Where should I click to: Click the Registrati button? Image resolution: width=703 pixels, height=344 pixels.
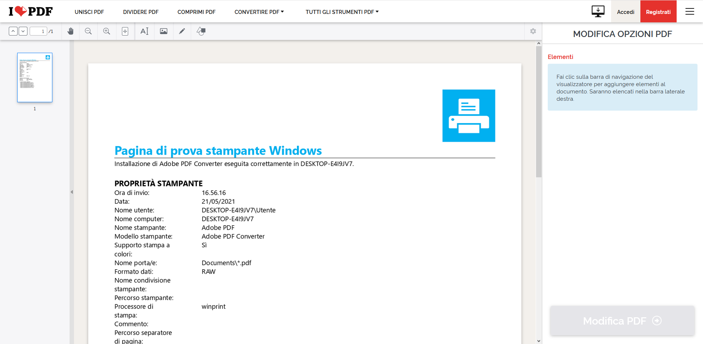[x=658, y=11]
